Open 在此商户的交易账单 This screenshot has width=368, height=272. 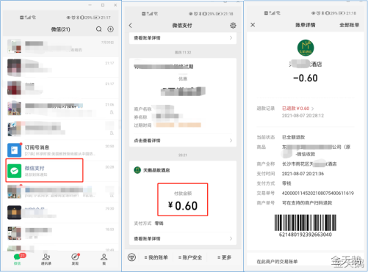277,262
